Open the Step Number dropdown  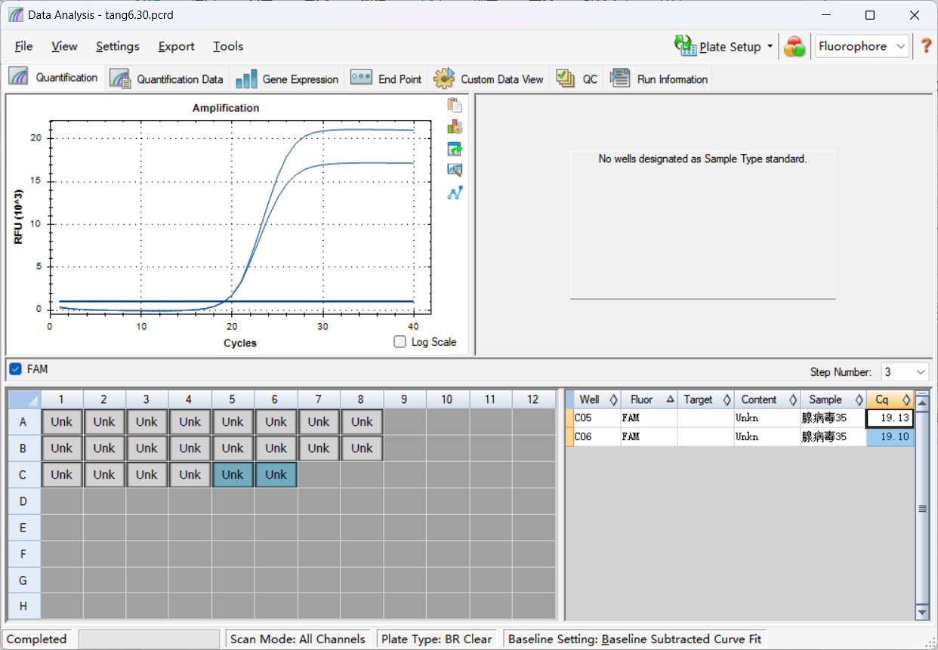(905, 371)
